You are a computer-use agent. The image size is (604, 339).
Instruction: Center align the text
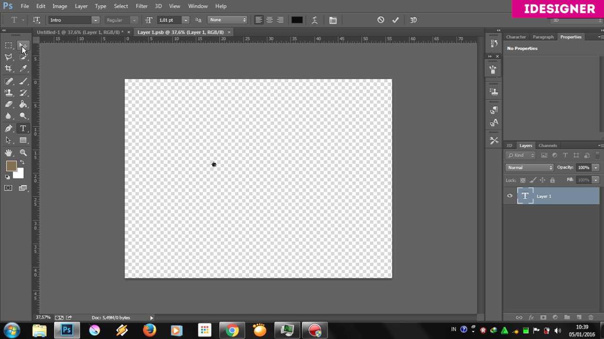click(269, 20)
